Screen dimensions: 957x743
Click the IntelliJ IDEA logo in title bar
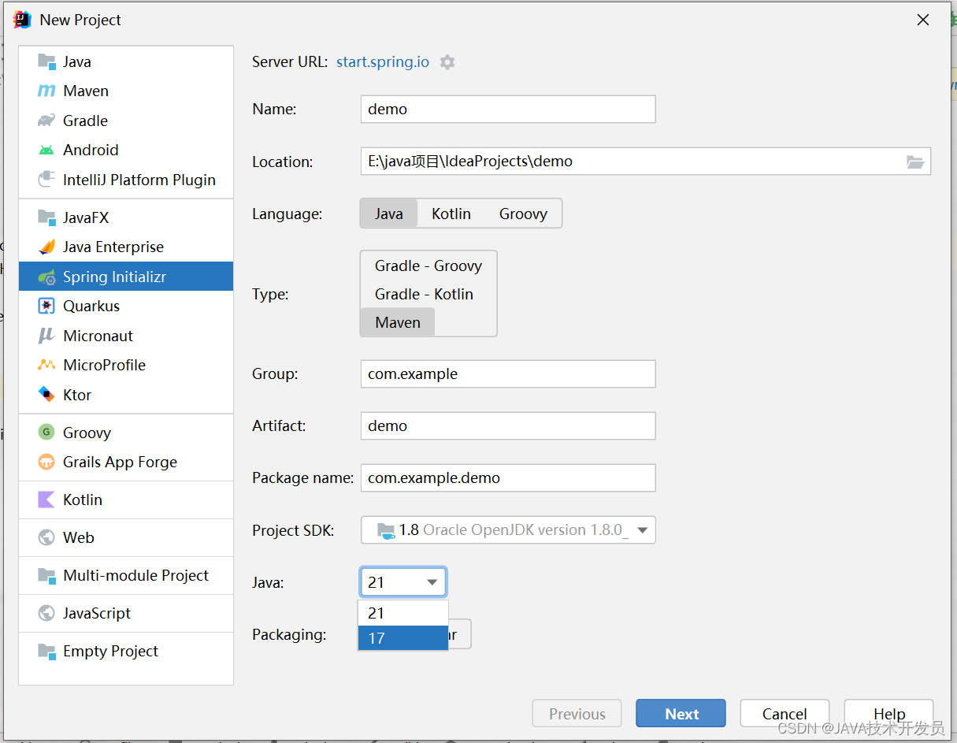click(22, 20)
